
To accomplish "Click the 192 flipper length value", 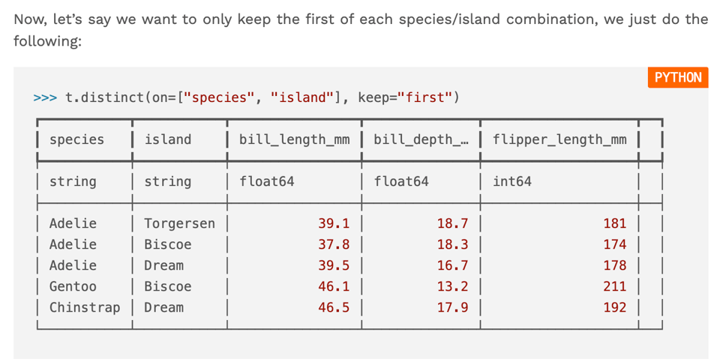I will [614, 307].
